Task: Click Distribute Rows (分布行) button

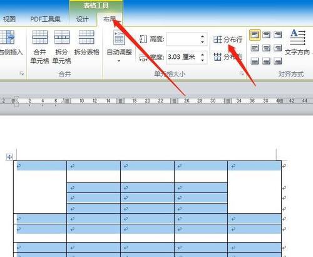Action: (228, 39)
